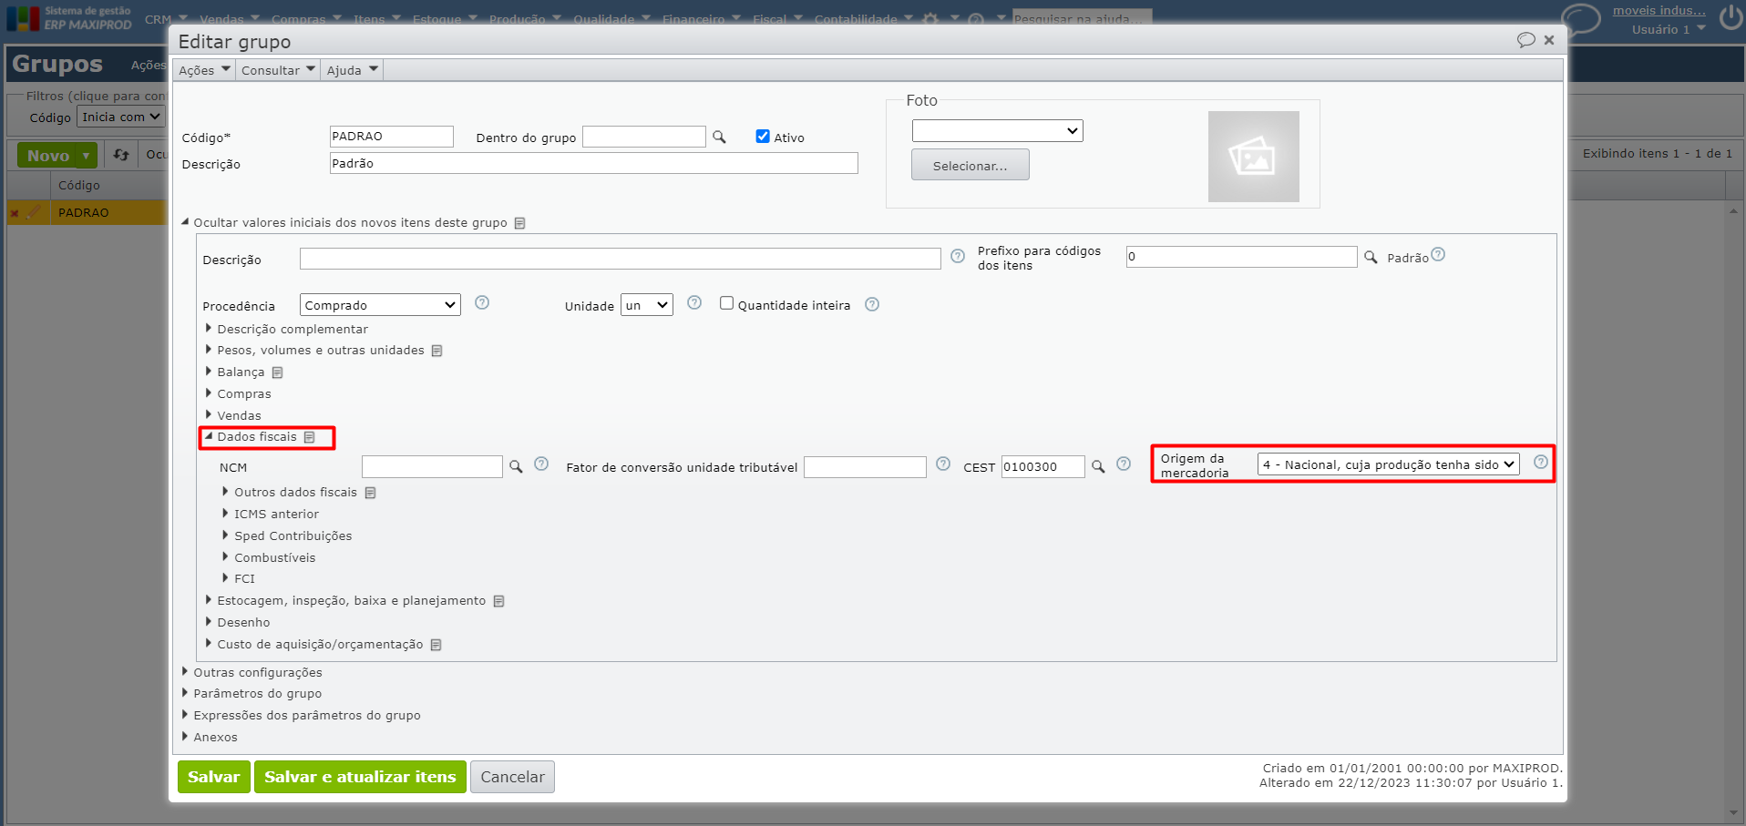Click the Selecionar... photo button
1746x826 pixels.
coord(971,165)
